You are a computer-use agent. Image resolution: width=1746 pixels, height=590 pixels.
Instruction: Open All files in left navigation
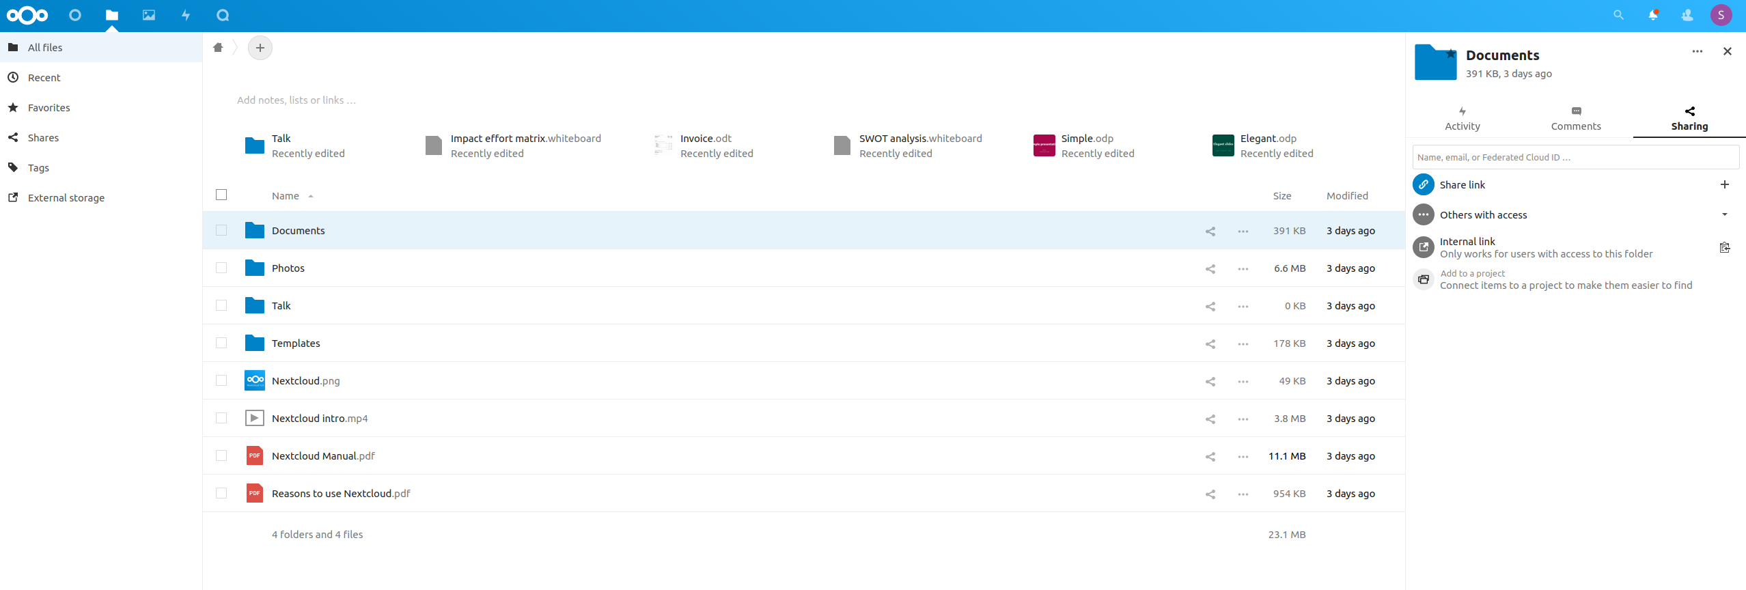point(101,47)
